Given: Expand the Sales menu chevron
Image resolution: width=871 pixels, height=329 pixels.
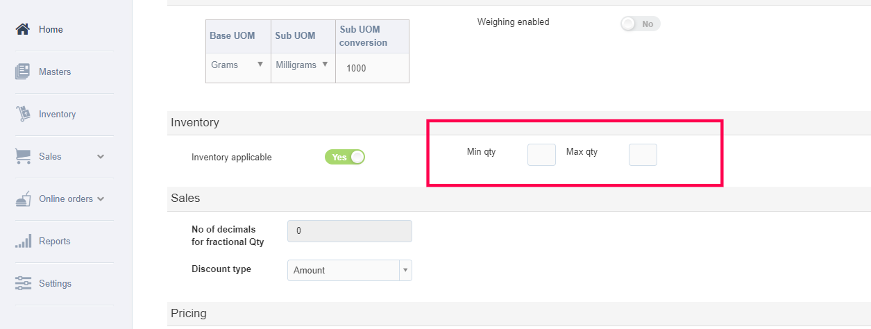Looking at the screenshot, I should (101, 157).
